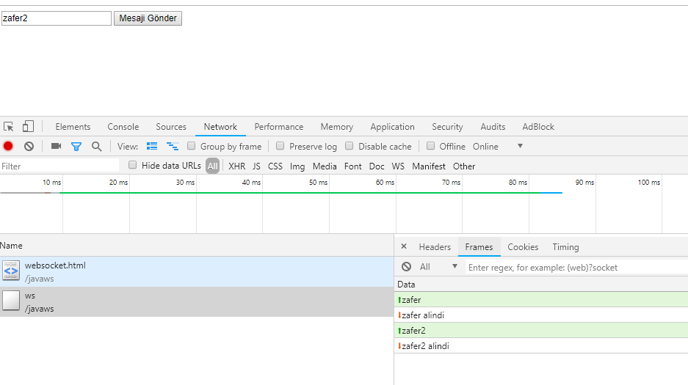The image size is (688, 385).
Task: Click the websocket.html document icon
Action: click(x=11, y=271)
